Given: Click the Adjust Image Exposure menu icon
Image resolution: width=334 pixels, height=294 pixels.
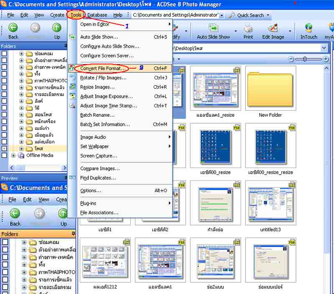Looking at the screenshot, I should coord(73,96).
